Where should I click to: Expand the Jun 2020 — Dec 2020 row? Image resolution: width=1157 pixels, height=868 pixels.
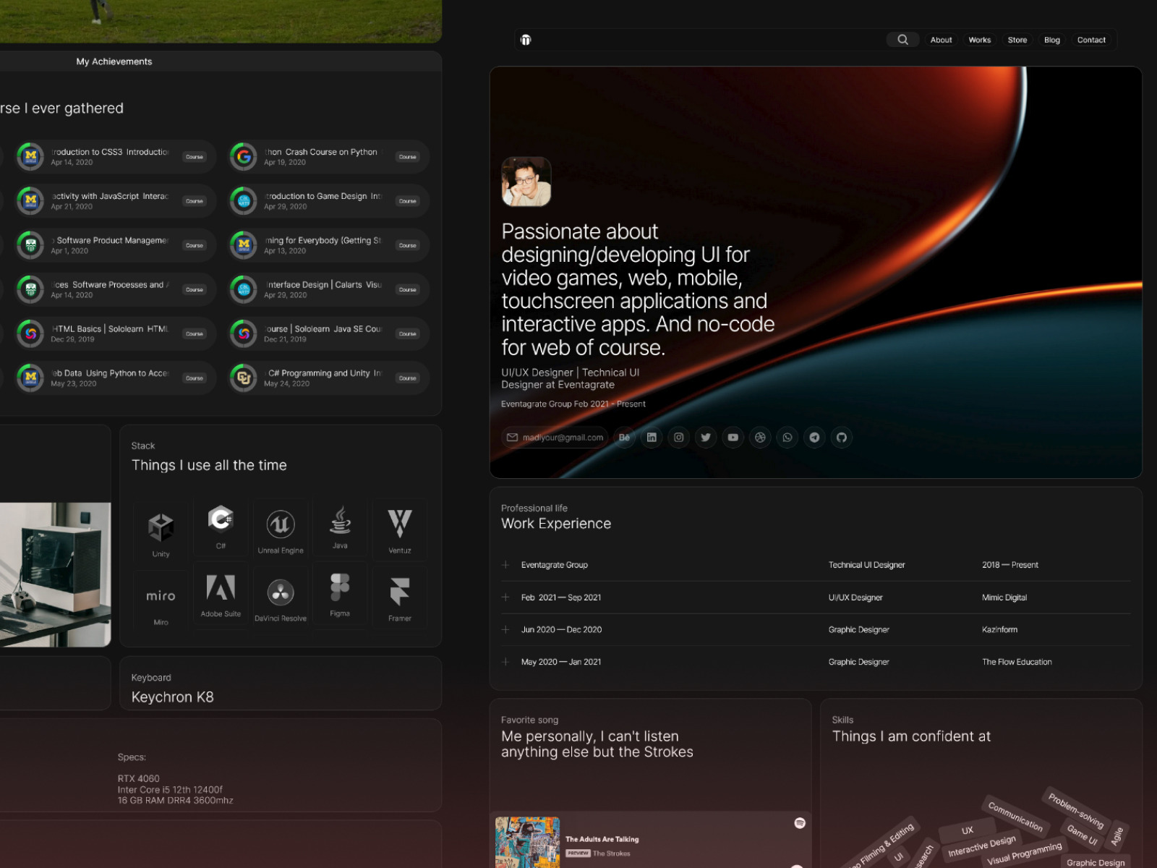click(x=505, y=630)
